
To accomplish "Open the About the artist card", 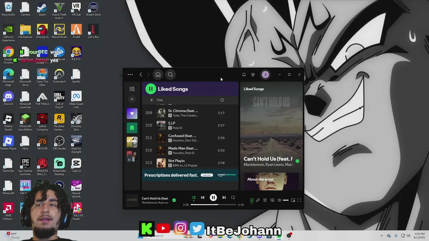I will click(x=271, y=181).
